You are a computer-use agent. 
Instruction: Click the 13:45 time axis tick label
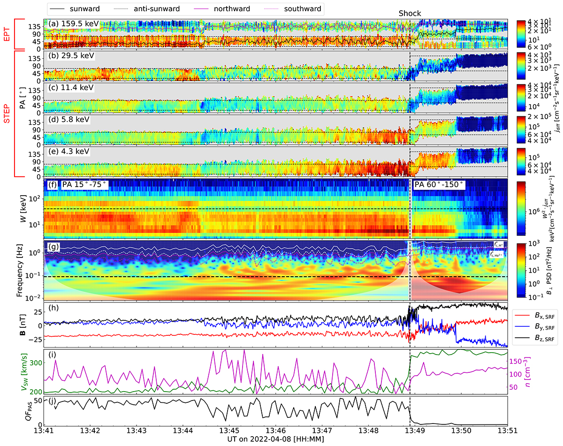tap(228, 430)
